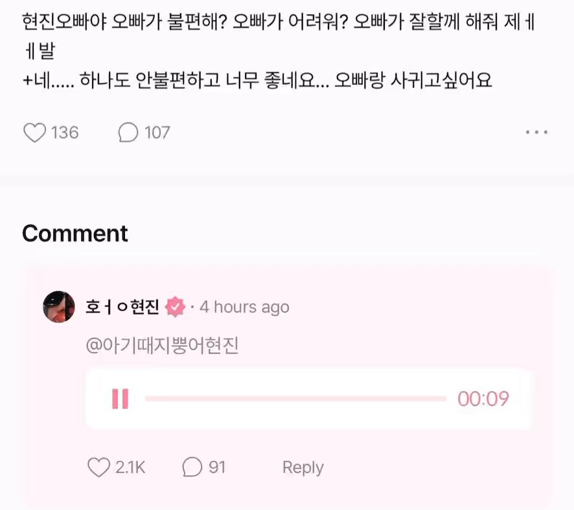This screenshot has height=510, width=574.
Task: View the 91 replies count
Action: coord(217,467)
